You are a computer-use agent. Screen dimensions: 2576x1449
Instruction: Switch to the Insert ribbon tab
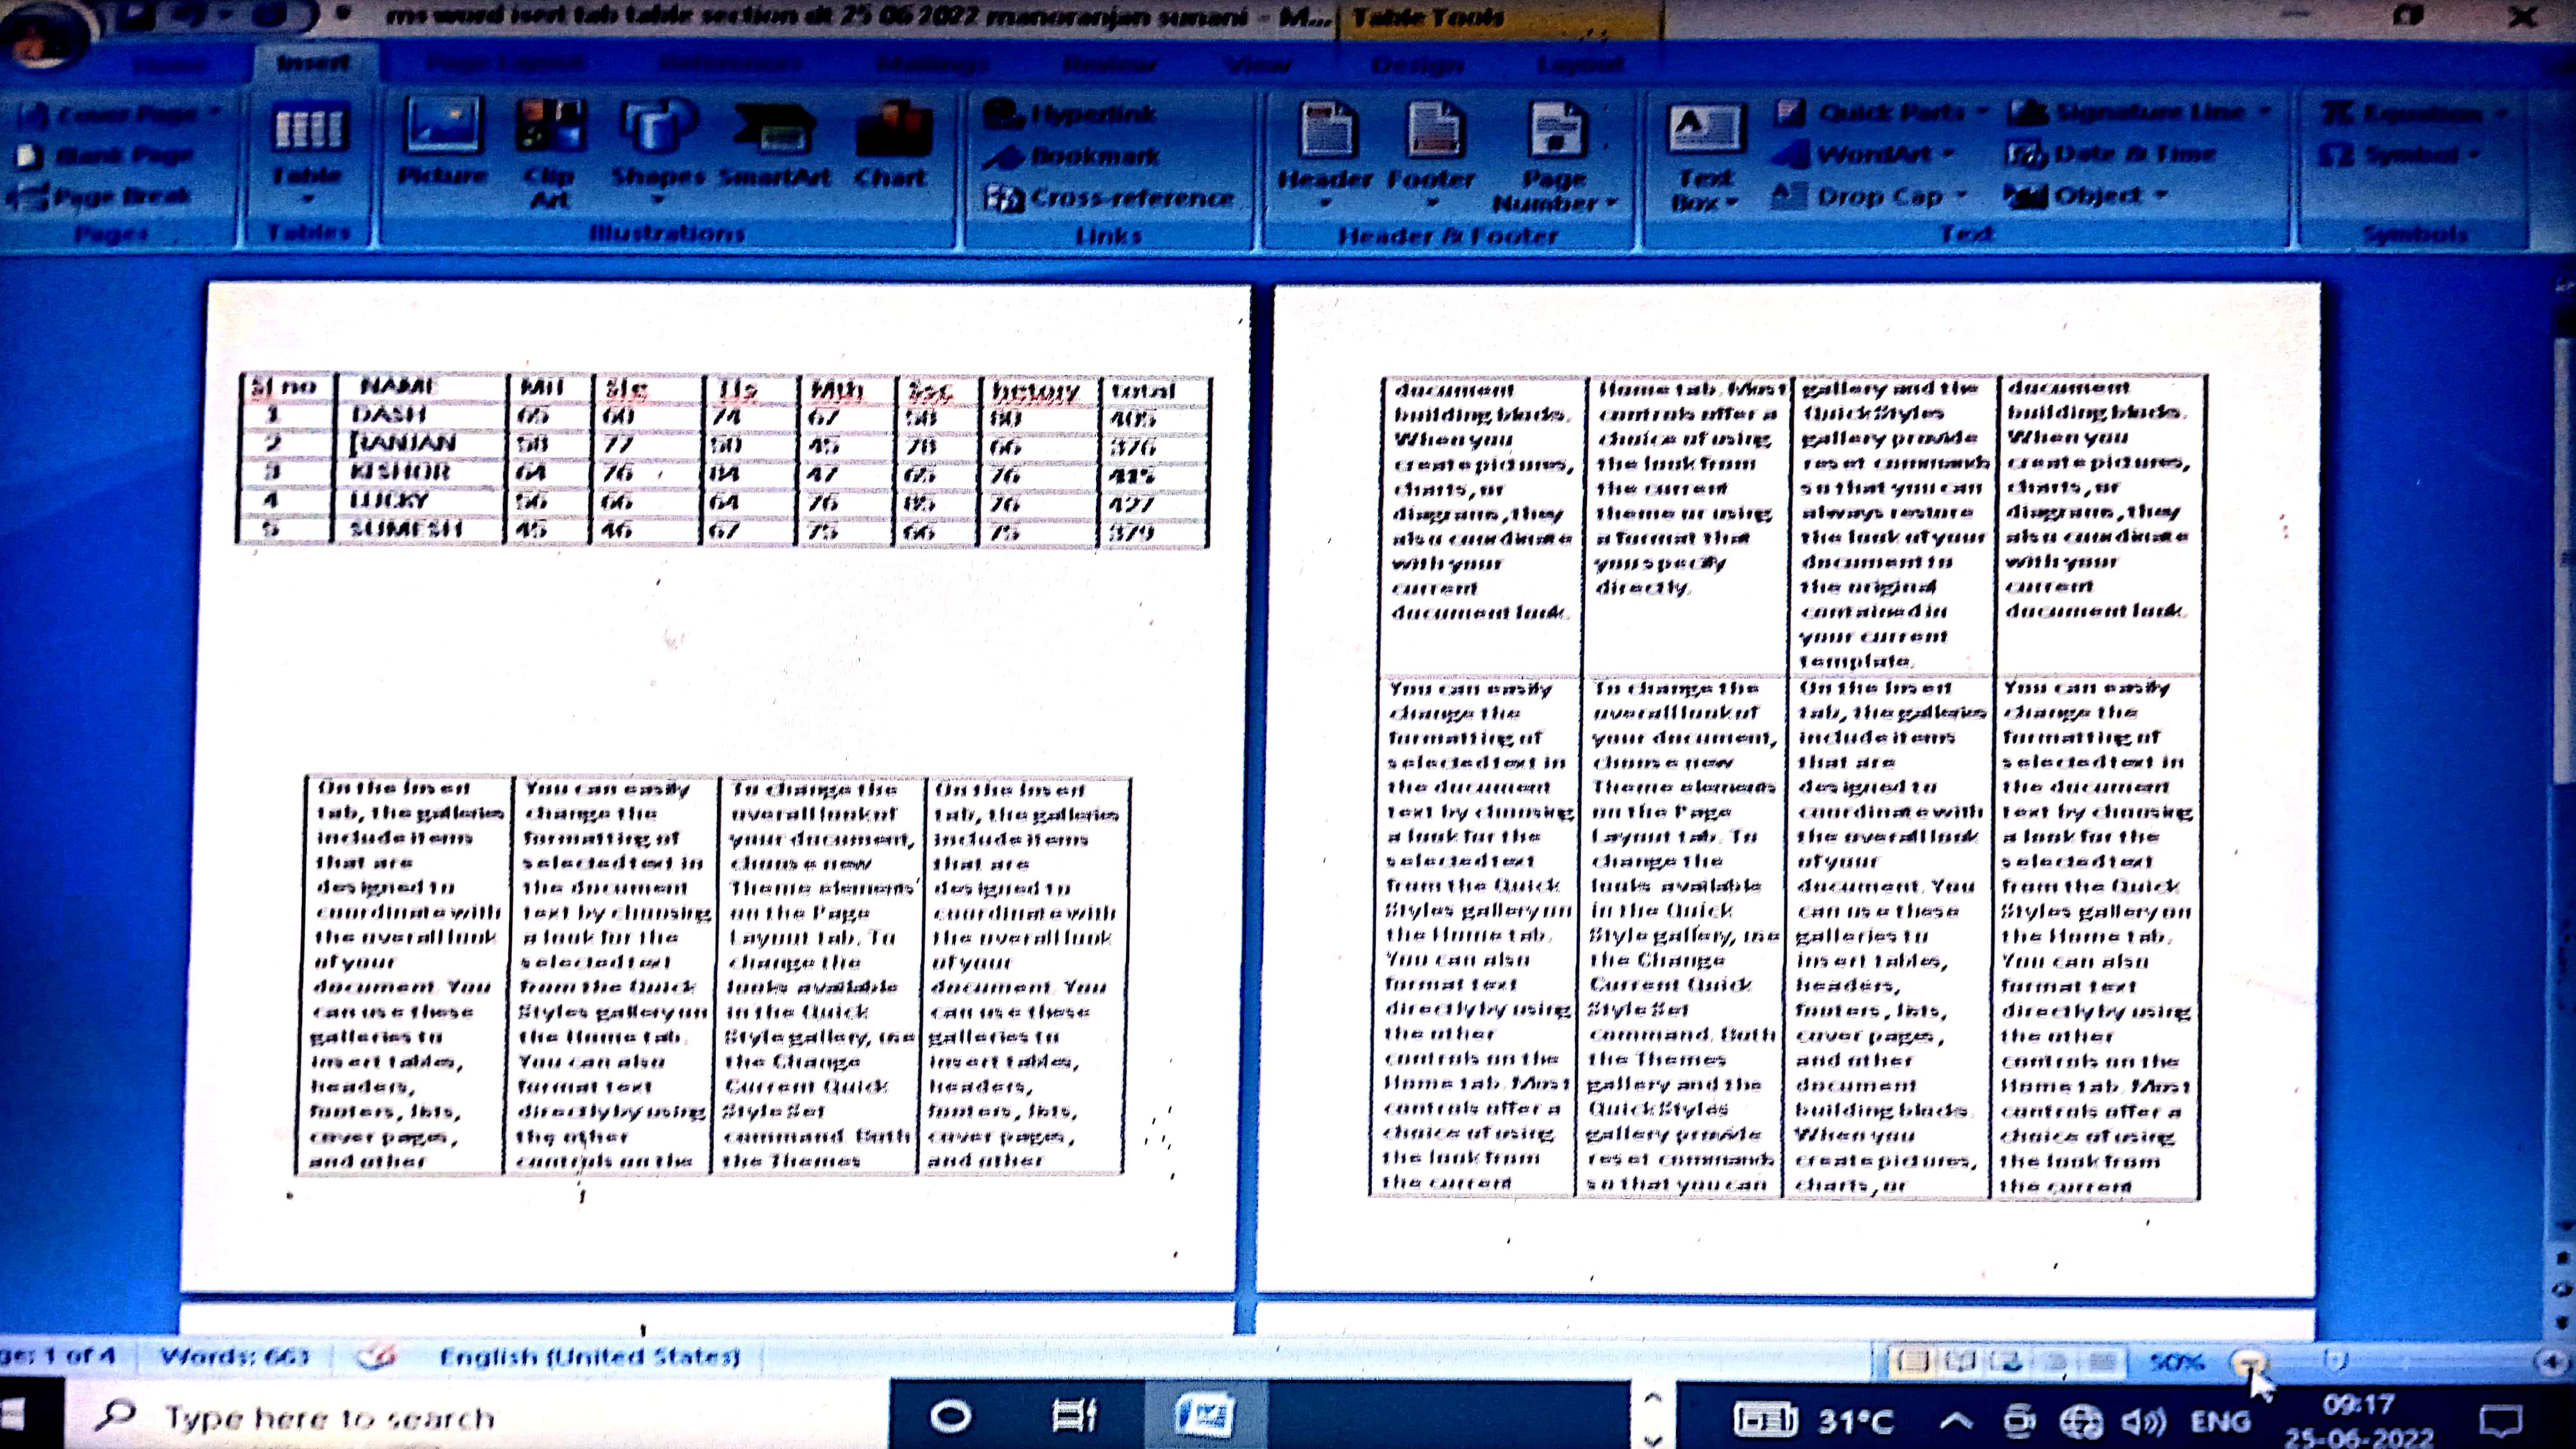[x=313, y=63]
